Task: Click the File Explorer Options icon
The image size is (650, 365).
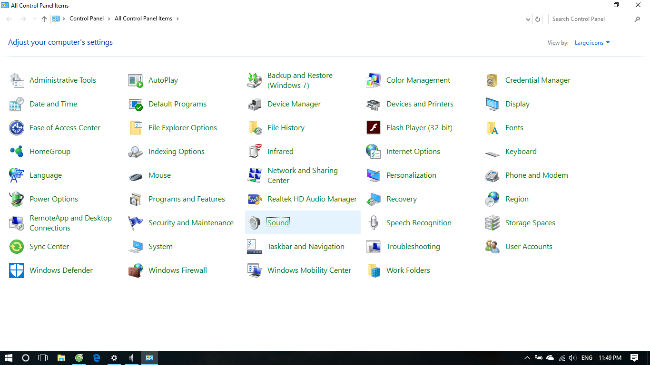Action: (x=136, y=128)
